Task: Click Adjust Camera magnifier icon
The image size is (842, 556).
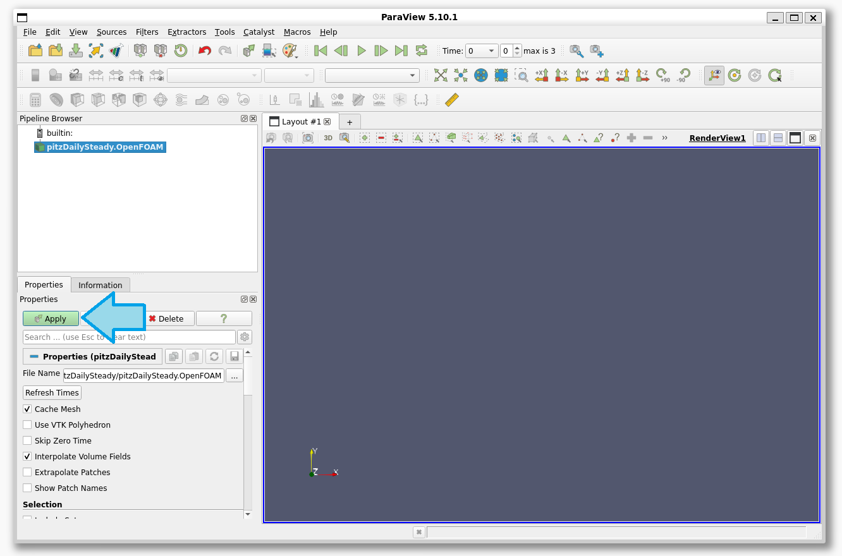Action: point(345,138)
